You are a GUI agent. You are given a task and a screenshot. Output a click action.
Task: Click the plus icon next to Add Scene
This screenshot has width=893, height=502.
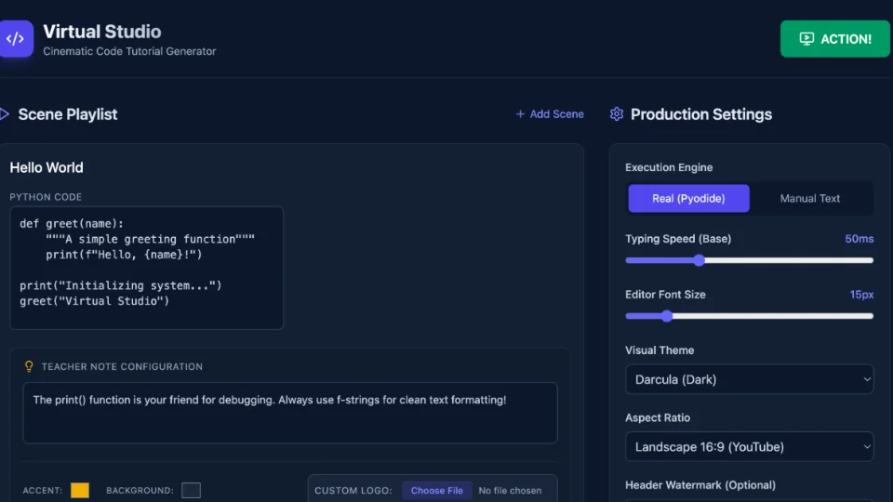[520, 114]
